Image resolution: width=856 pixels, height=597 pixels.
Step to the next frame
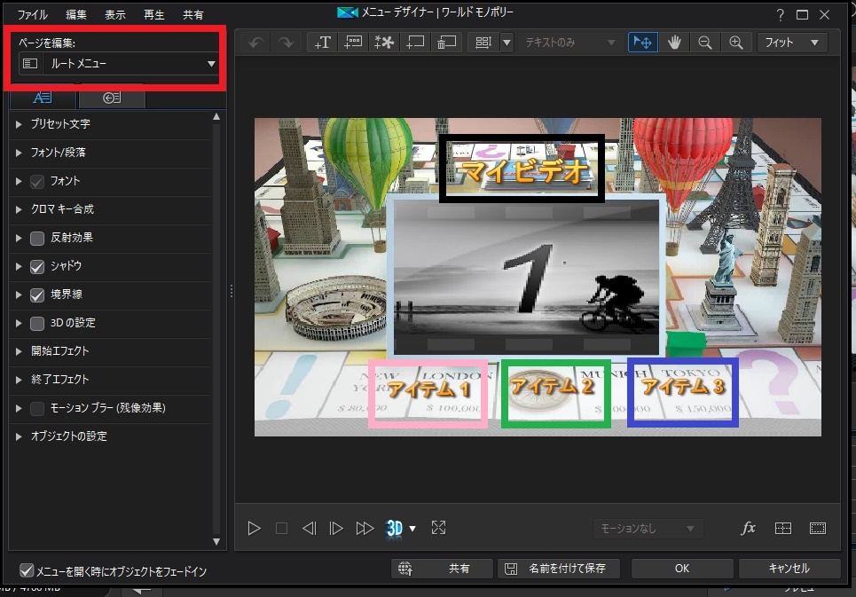tap(336, 528)
